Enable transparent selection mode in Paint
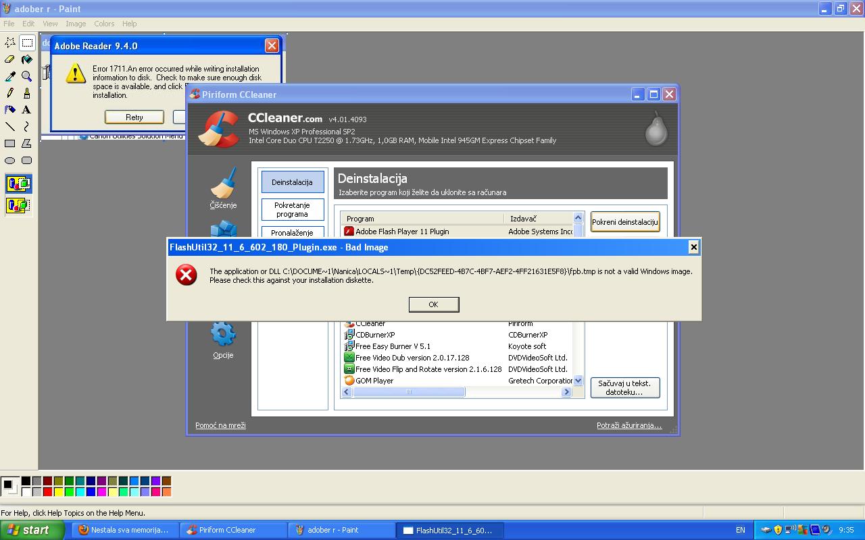The image size is (865, 540). (x=19, y=205)
